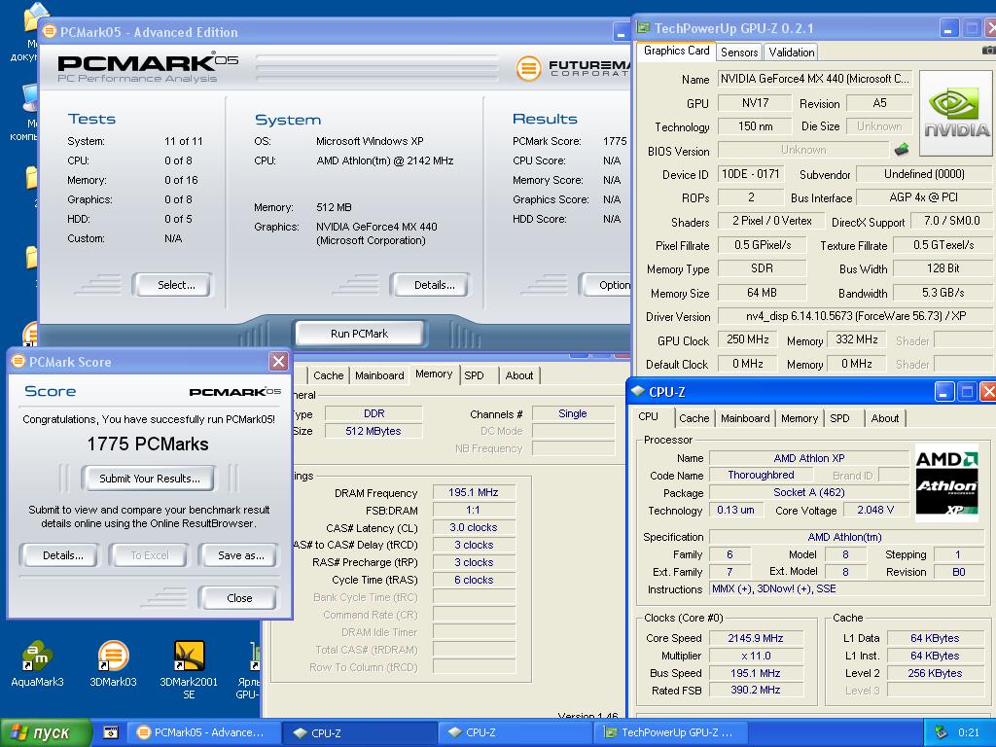Switch to the Sensors tab in GPU-Z
The height and width of the screenshot is (747, 996).
(739, 53)
